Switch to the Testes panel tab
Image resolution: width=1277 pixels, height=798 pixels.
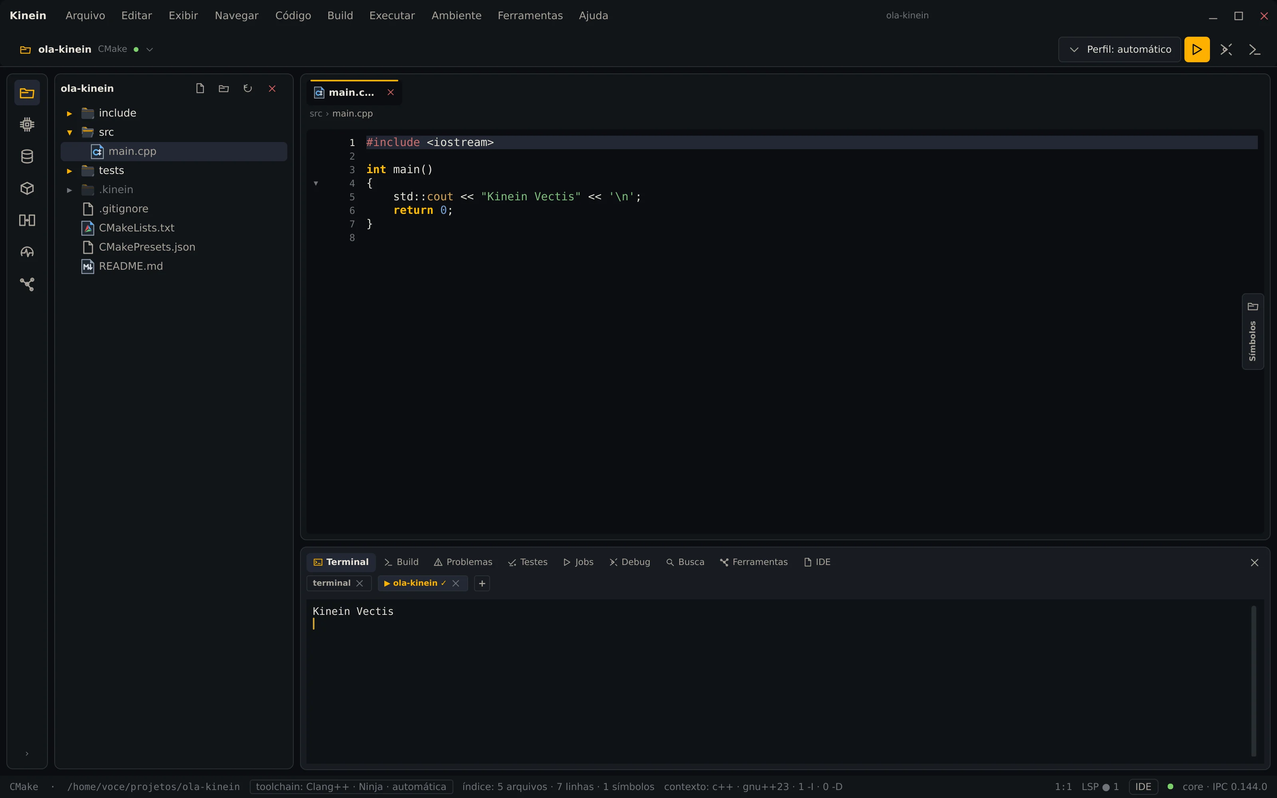528,562
